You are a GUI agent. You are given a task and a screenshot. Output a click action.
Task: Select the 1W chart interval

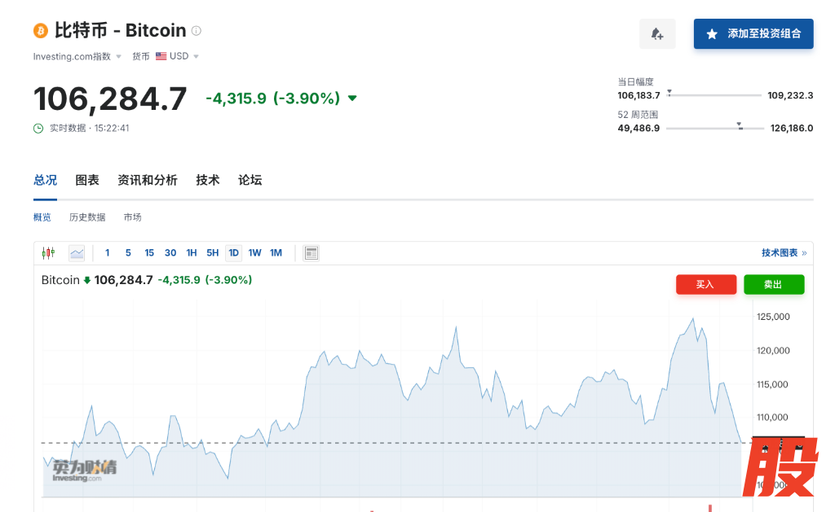[x=254, y=253]
